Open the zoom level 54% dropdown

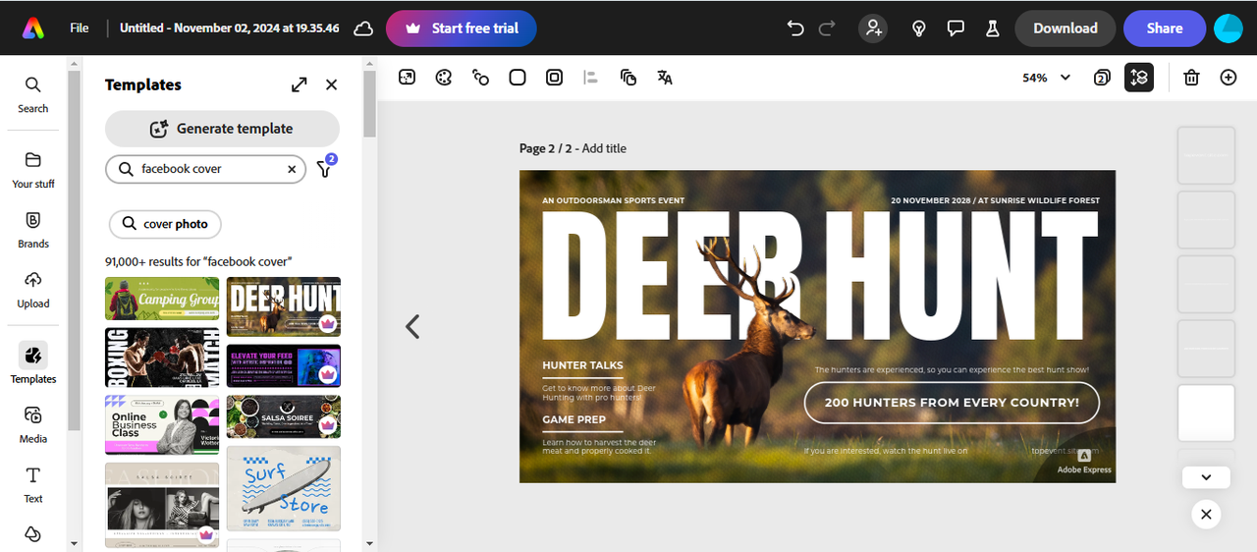(x=1046, y=78)
